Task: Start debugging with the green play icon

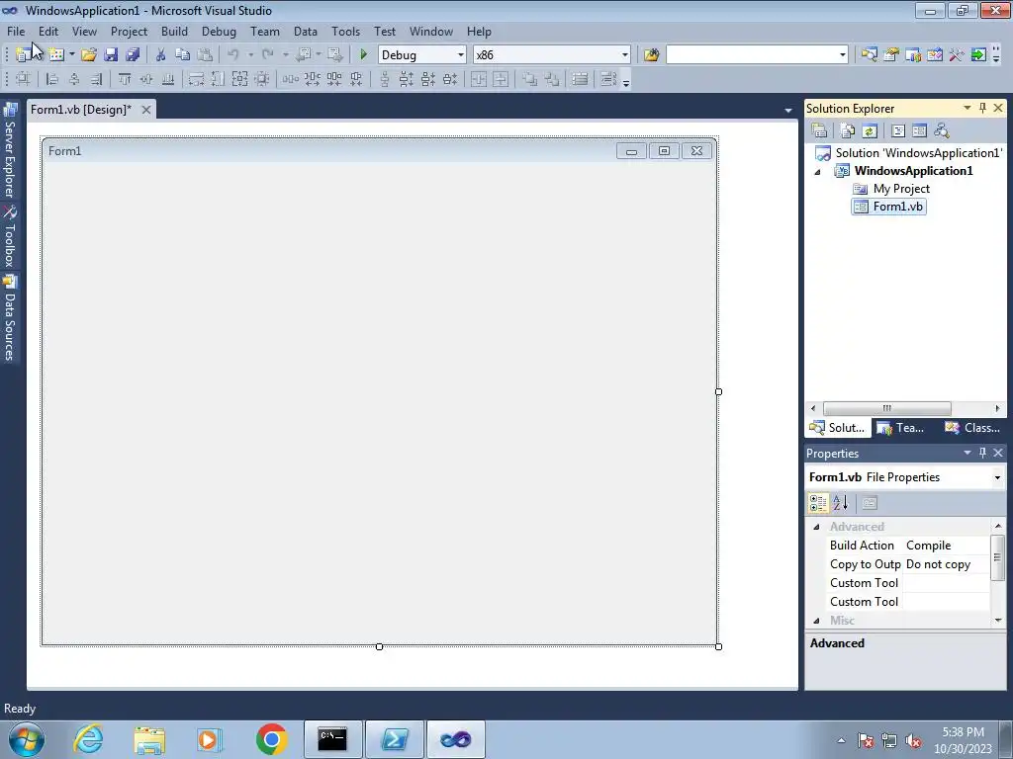Action: [363, 55]
